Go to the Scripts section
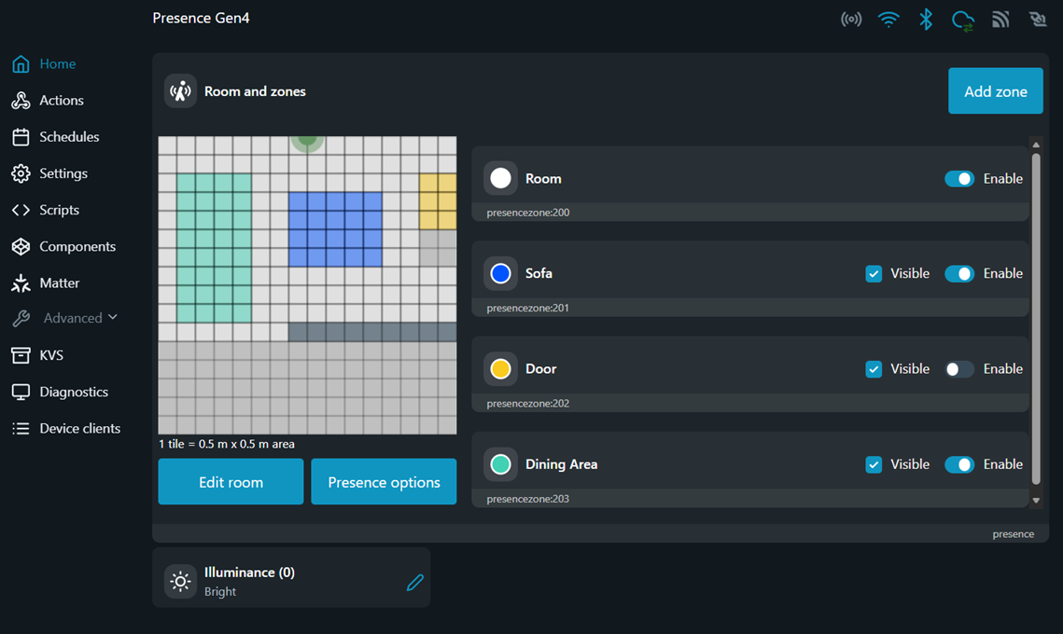The image size is (1063, 634). [59, 210]
